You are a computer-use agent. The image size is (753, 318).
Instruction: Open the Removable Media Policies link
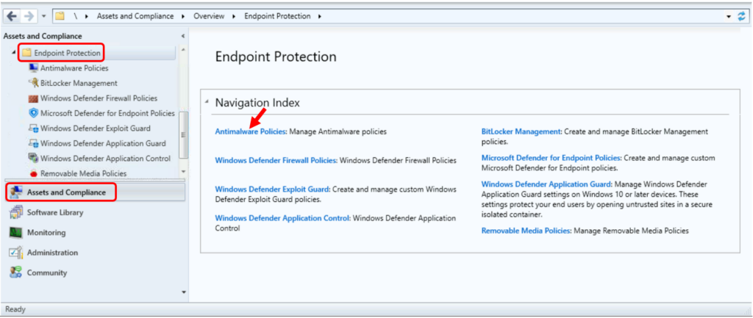point(526,231)
